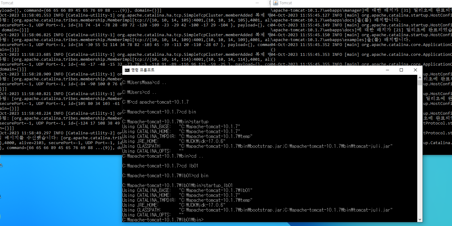The width and height of the screenshot is (452, 226).
Task: Click the '명령 프롬프트' window title
Action: point(143,70)
